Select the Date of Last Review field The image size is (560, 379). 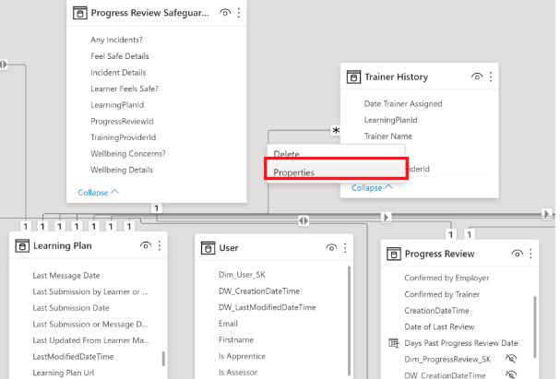[439, 326]
